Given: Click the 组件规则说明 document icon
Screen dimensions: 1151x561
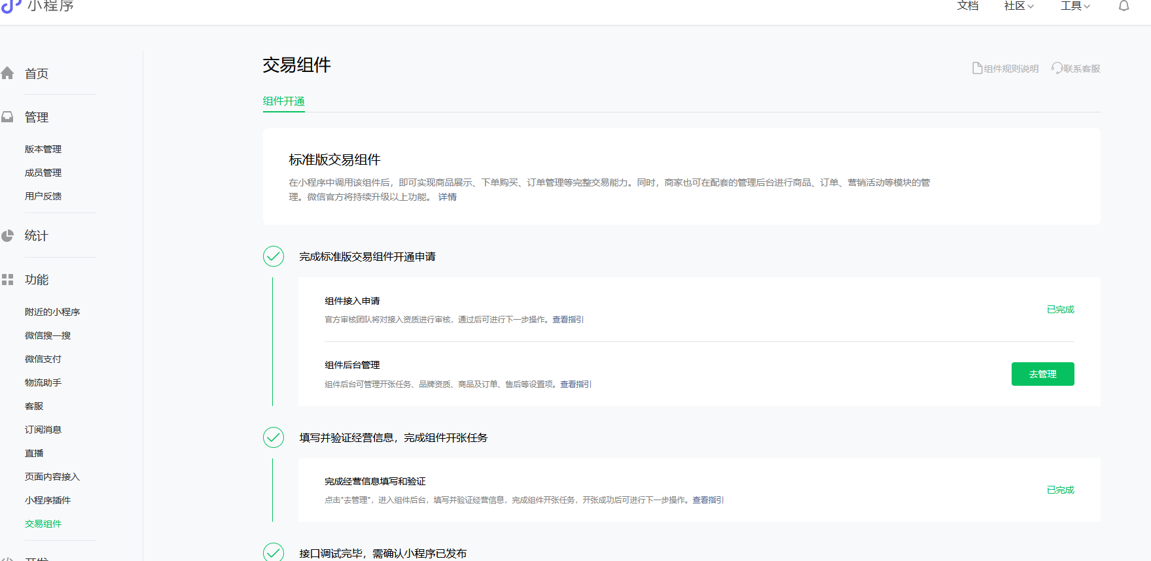Looking at the screenshot, I should (x=977, y=69).
